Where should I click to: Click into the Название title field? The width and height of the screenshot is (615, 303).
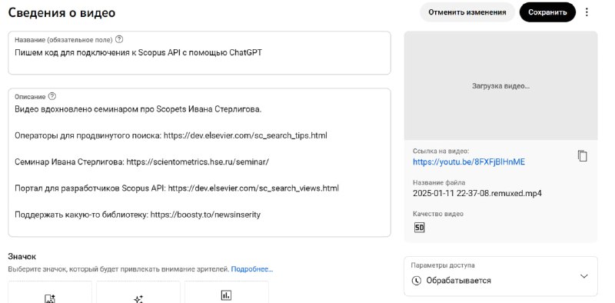(199, 52)
